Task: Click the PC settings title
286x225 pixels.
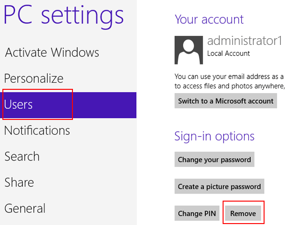Action: point(64,15)
